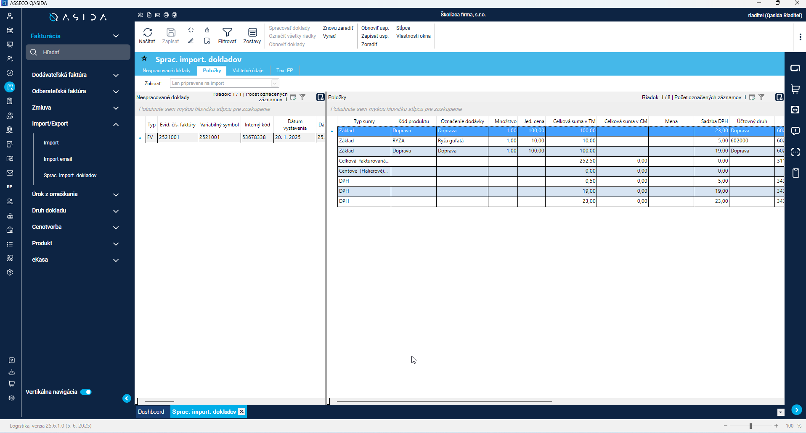Click zoom-in plus in status bar

pyautogui.click(x=776, y=426)
